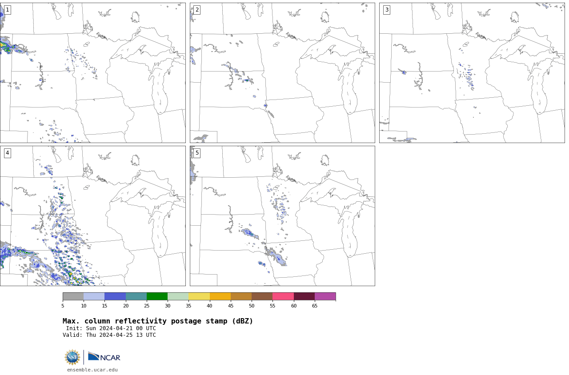
Task: Click the Valid: Thu 2024-04-25 13 UTC text
Action: [109, 335]
